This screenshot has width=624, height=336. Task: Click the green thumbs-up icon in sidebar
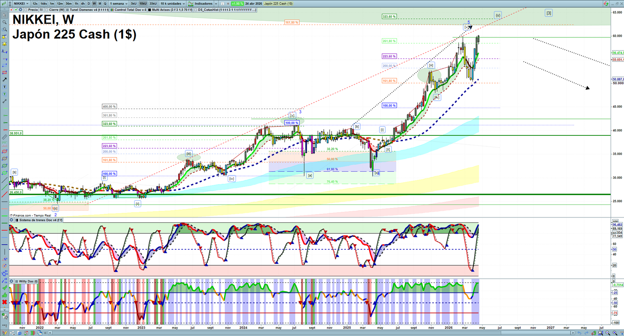click(5, 295)
